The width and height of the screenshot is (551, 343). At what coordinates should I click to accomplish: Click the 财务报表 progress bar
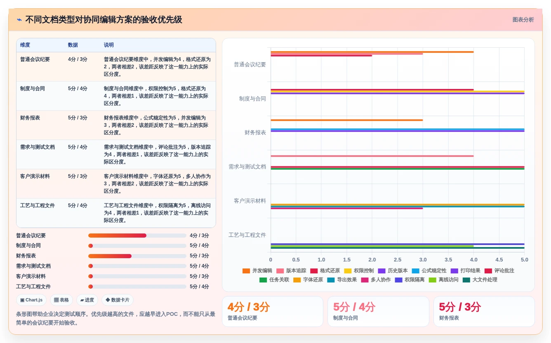[137, 256]
